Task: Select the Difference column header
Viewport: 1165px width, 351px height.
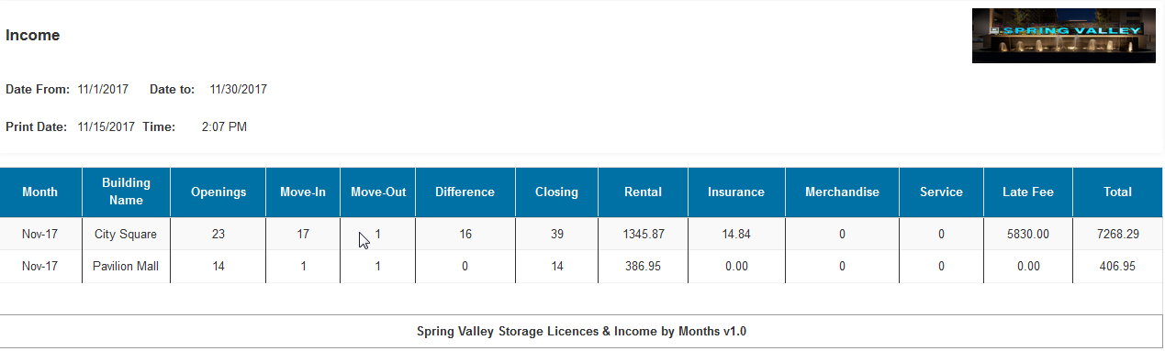Action: click(x=465, y=192)
